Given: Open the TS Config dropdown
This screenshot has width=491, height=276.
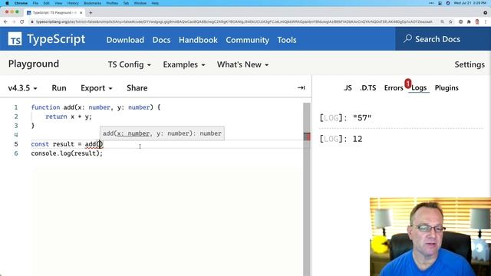Looking at the screenshot, I should pyautogui.click(x=130, y=64).
